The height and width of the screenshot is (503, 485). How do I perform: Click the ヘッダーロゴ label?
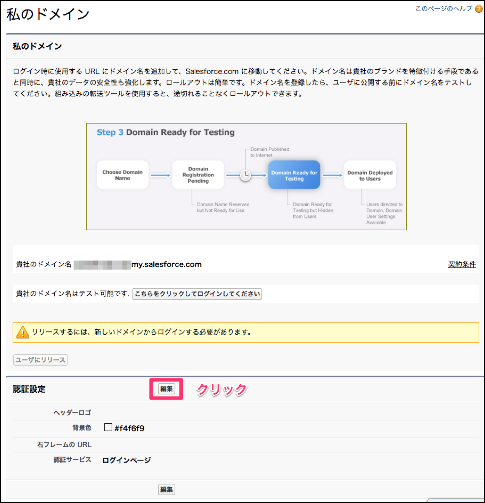(x=72, y=413)
